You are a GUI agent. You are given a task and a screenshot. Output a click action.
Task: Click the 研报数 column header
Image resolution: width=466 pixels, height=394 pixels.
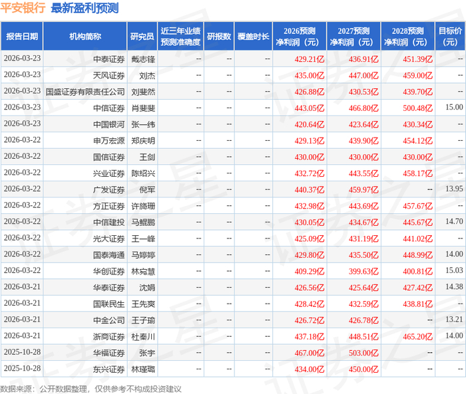tap(219, 36)
